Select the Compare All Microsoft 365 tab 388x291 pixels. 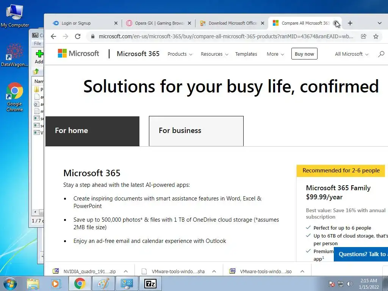(x=306, y=23)
